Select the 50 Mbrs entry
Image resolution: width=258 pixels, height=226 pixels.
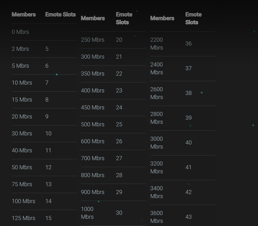click(x=22, y=167)
